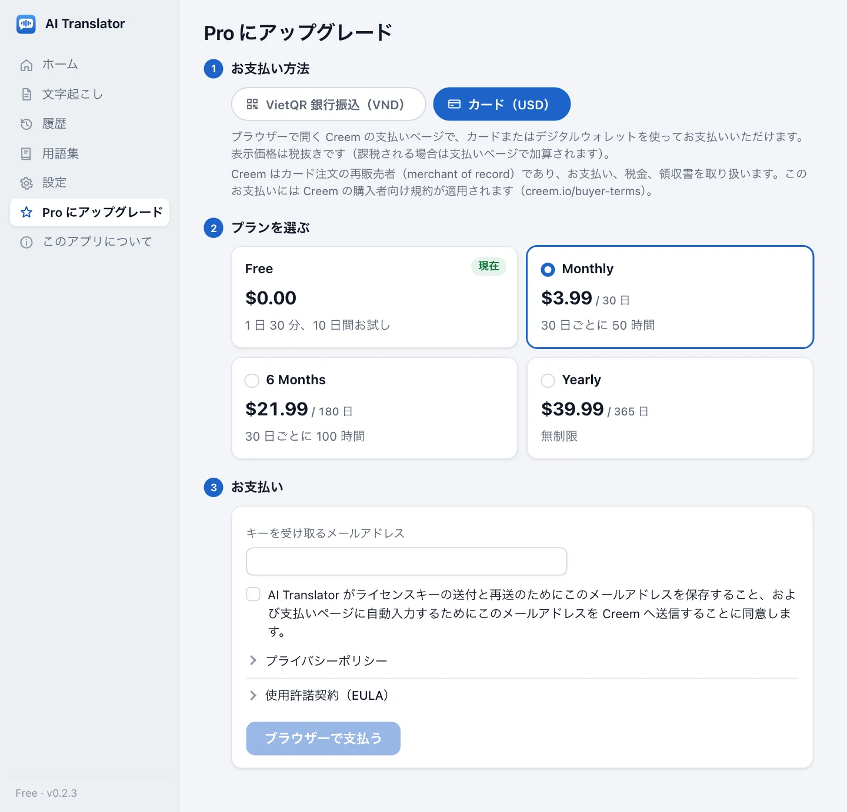Go to 文字起こし in the sidebar
Screen dimensions: 847x812
[89, 94]
